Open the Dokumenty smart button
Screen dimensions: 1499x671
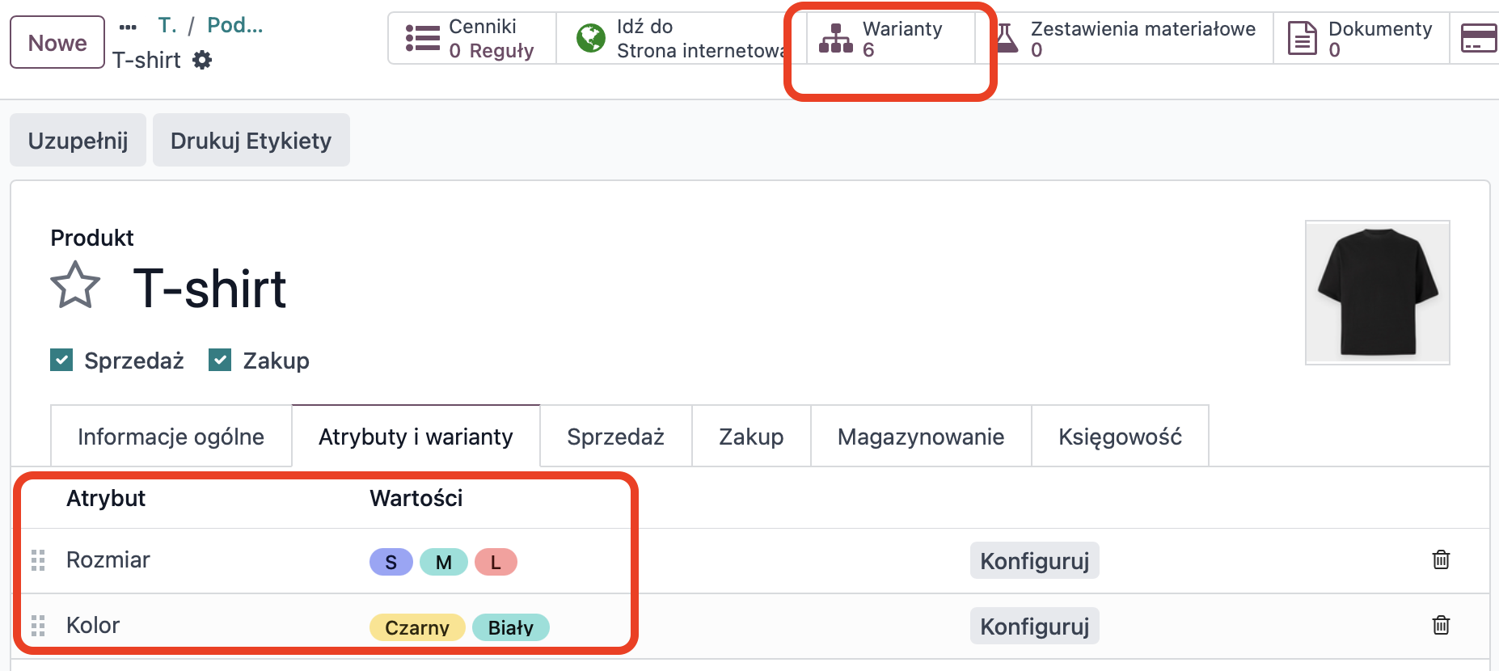[1361, 39]
